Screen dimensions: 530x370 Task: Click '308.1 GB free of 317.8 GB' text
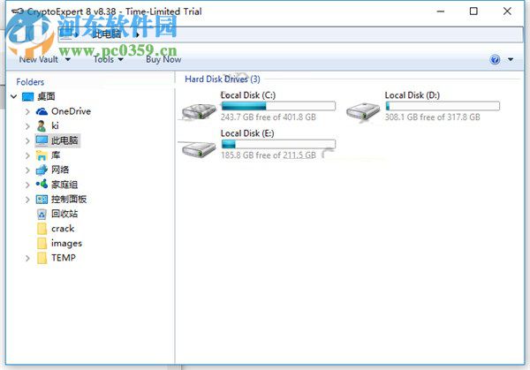[x=432, y=117]
